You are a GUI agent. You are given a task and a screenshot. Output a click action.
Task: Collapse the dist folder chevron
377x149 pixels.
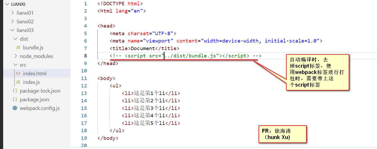point(16,39)
